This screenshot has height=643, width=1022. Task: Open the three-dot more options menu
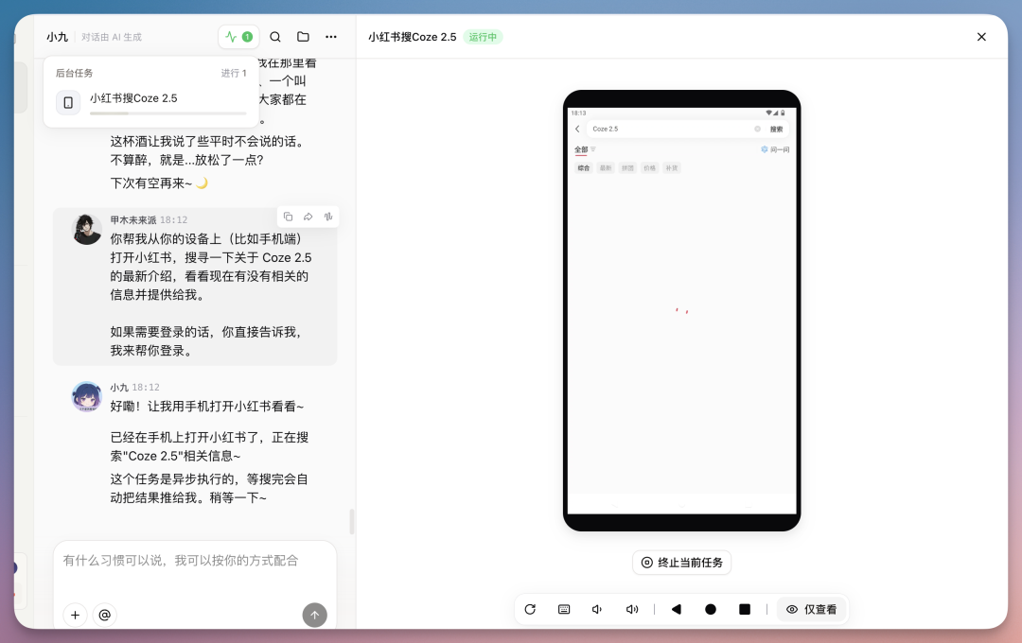click(330, 37)
